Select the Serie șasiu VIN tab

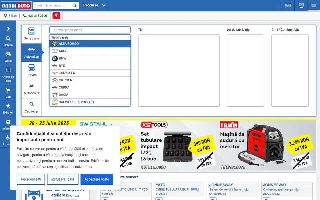tap(31, 34)
